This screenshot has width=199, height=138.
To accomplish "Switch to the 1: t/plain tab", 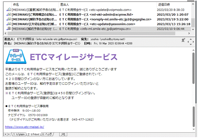I will [18, 134].
